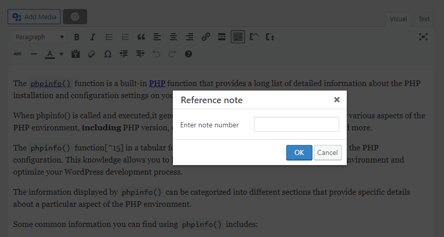Open the Paragraph format dropdown
444x237 pixels.
[39, 37]
